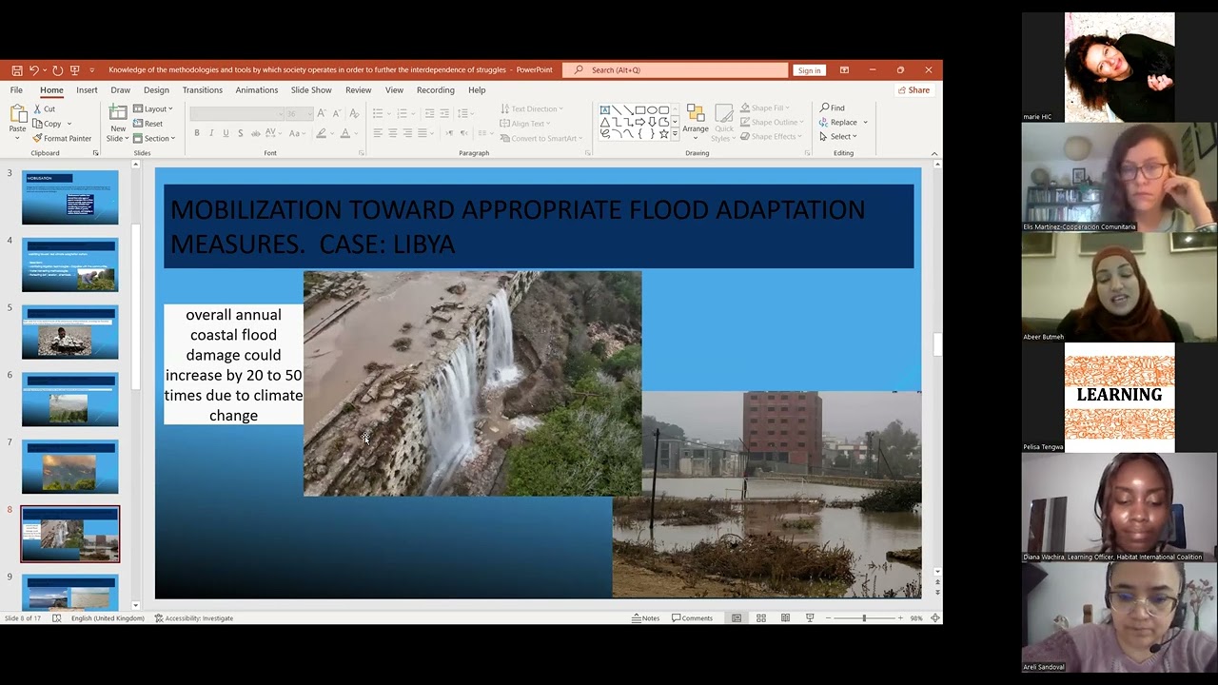Open the Transitions tab
The width and height of the screenshot is (1218, 685).
pyautogui.click(x=202, y=90)
